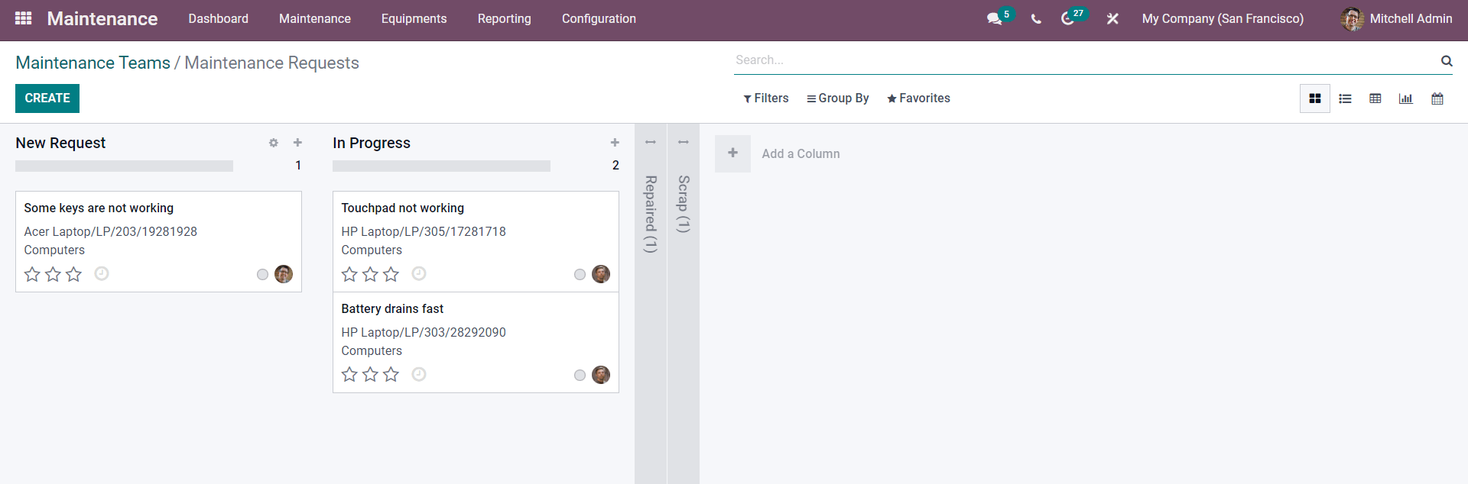This screenshot has height=484, width=1468.
Task: Open Mitchell Admin user menu
Action: [x=1396, y=18]
